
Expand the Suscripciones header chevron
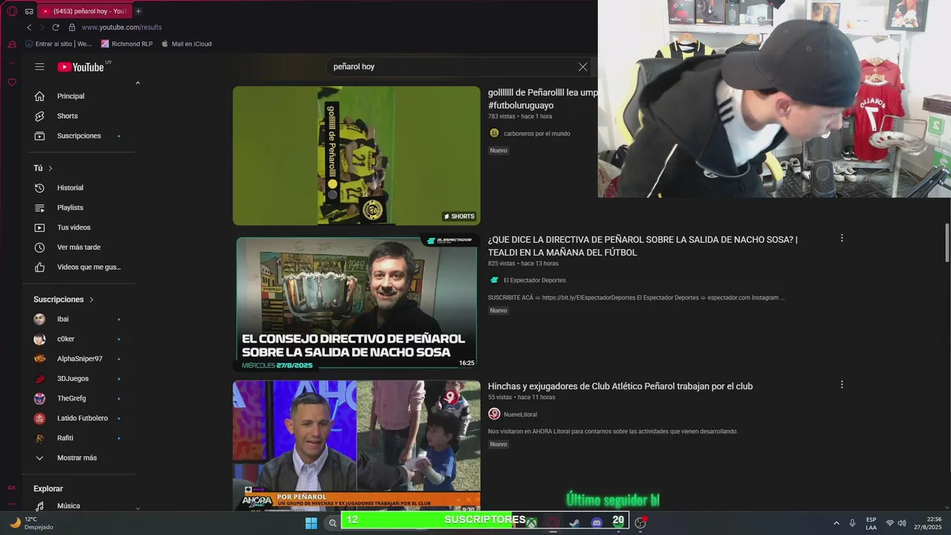coord(91,299)
